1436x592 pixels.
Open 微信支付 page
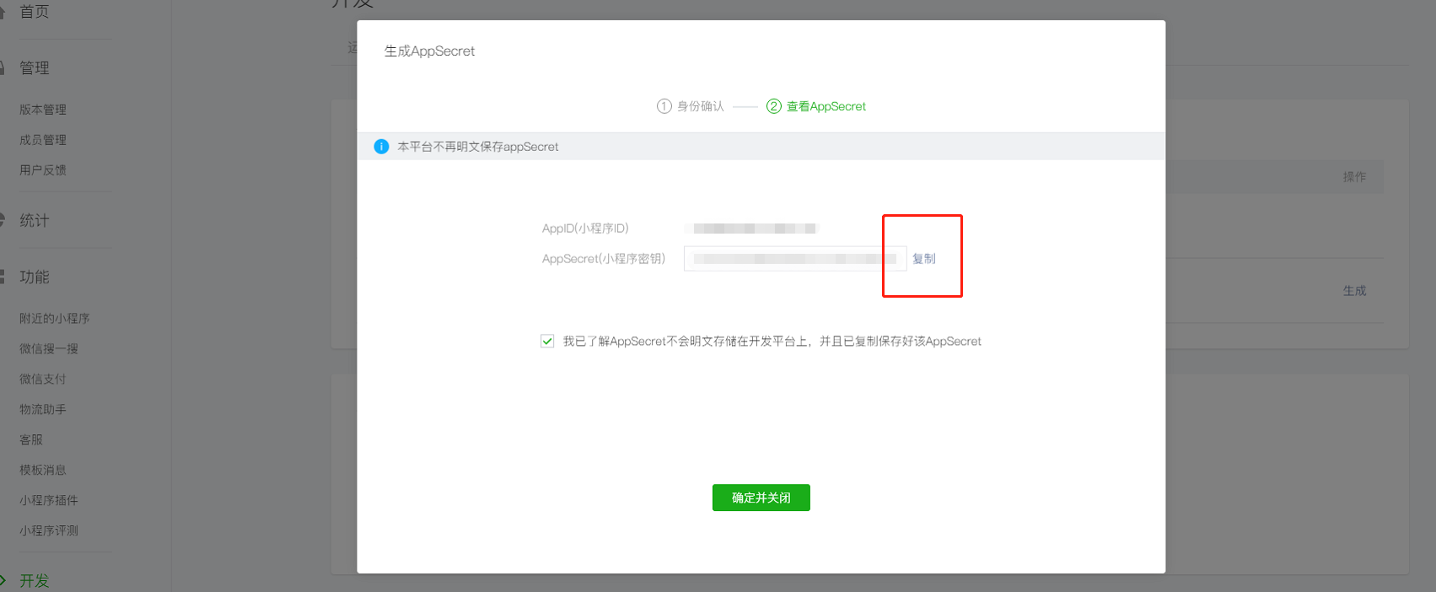pyautogui.click(x=43, y=379)
